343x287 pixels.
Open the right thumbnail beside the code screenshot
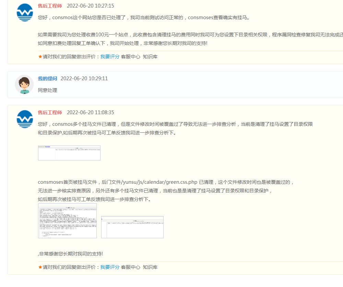pos(132,227)
